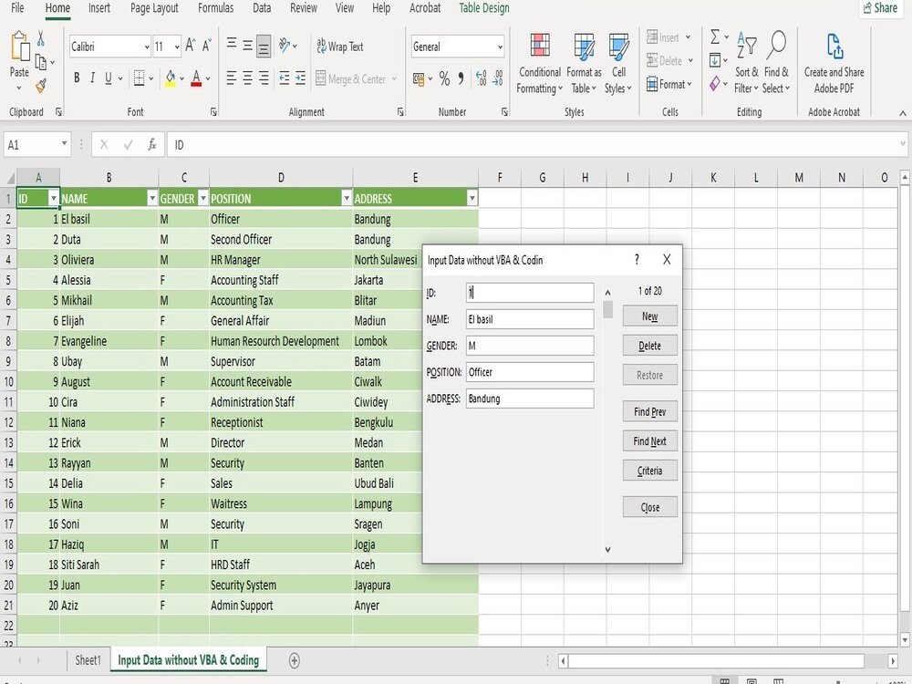Click the increase indent icon
This screenshot has height=684, width=912.
(300, 78)
